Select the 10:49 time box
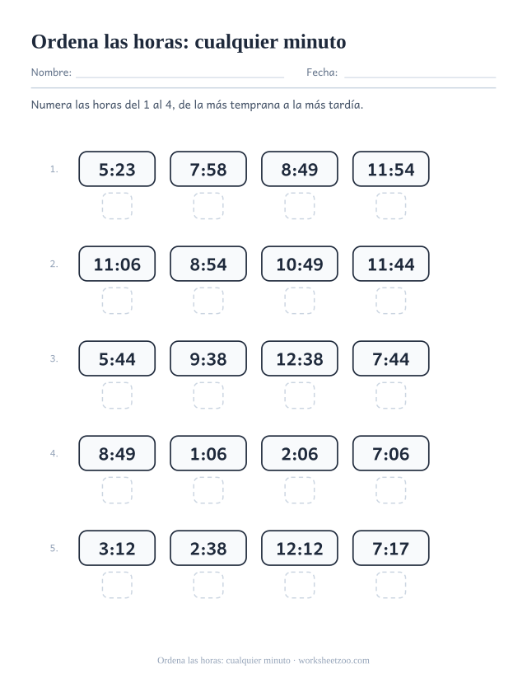527x683 pixels. pos(300,264)
